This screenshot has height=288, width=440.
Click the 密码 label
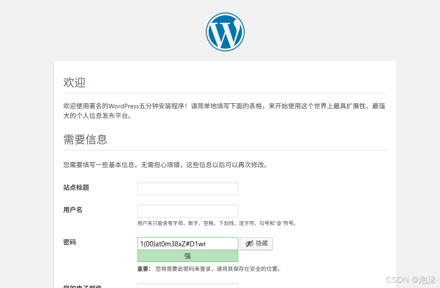coord(69,242)
